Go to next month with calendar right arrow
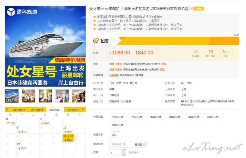246x158 pixels. pyautogui.click(x=83, y=110)
